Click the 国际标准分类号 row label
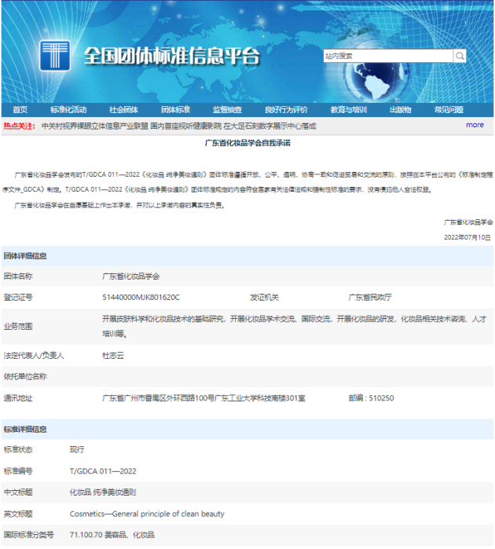This screenshot has height=549, width=495. tap(29, 535)
